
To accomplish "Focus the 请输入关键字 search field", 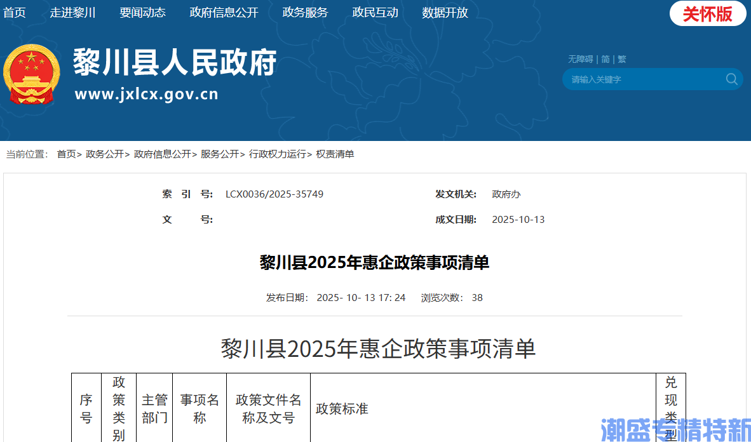I will [642, 79].
